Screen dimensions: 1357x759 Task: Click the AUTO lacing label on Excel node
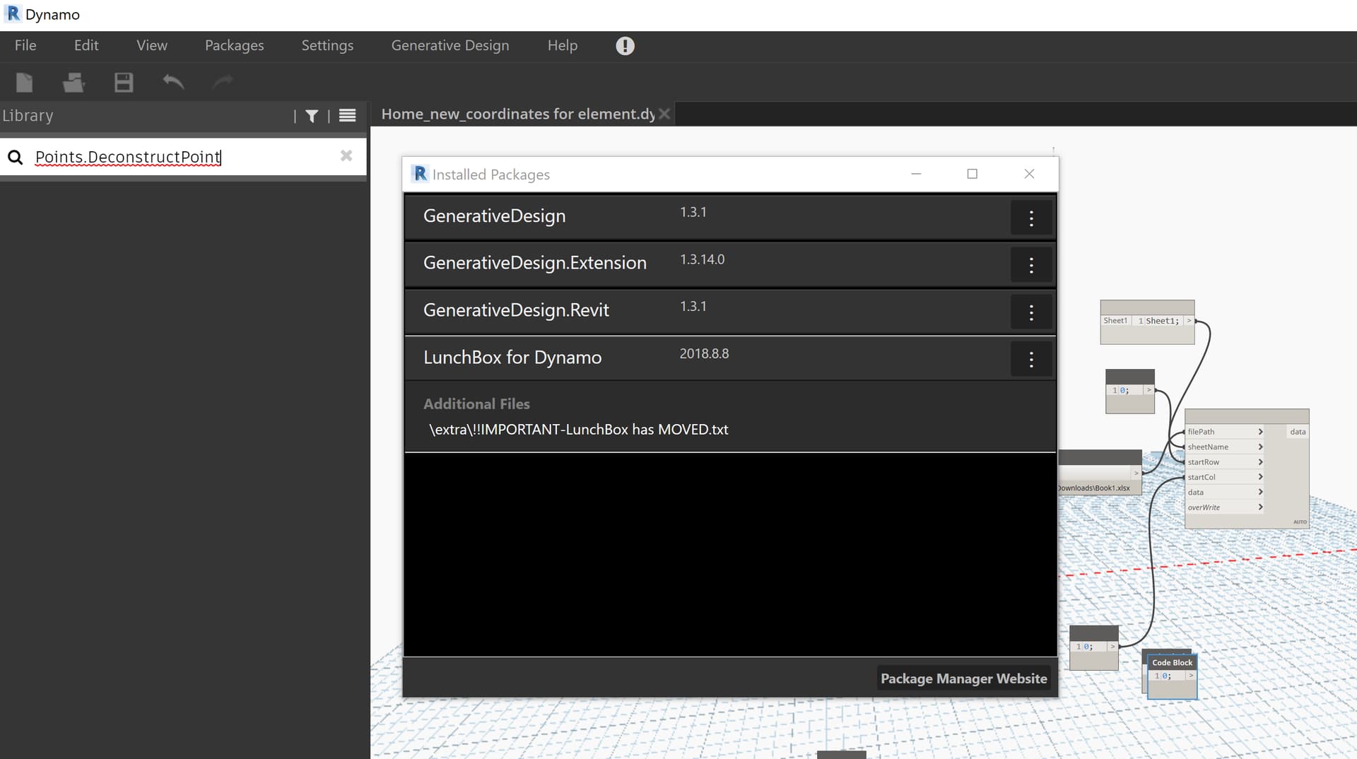click(x=1300, y=522)
